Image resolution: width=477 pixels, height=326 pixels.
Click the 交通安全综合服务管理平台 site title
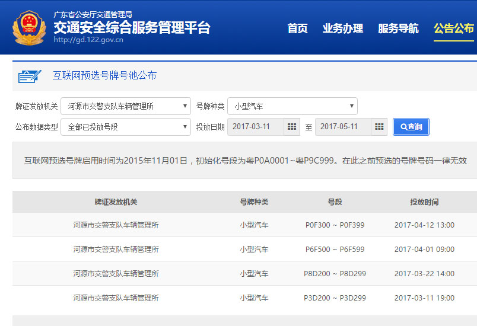click(x=132, y=27)
